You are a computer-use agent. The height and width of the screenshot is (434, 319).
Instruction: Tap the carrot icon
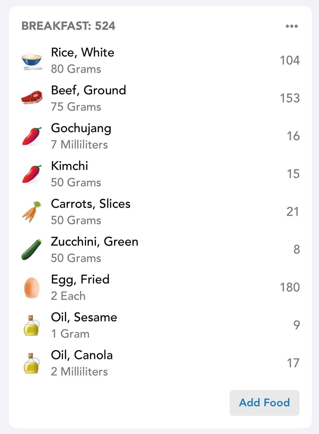(x=32, y=212)
